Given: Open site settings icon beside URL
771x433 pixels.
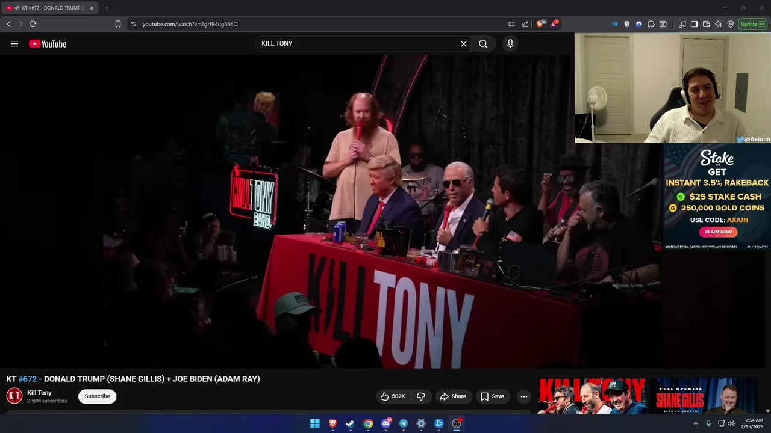Looking at the screenshot, I should (134, 24).
